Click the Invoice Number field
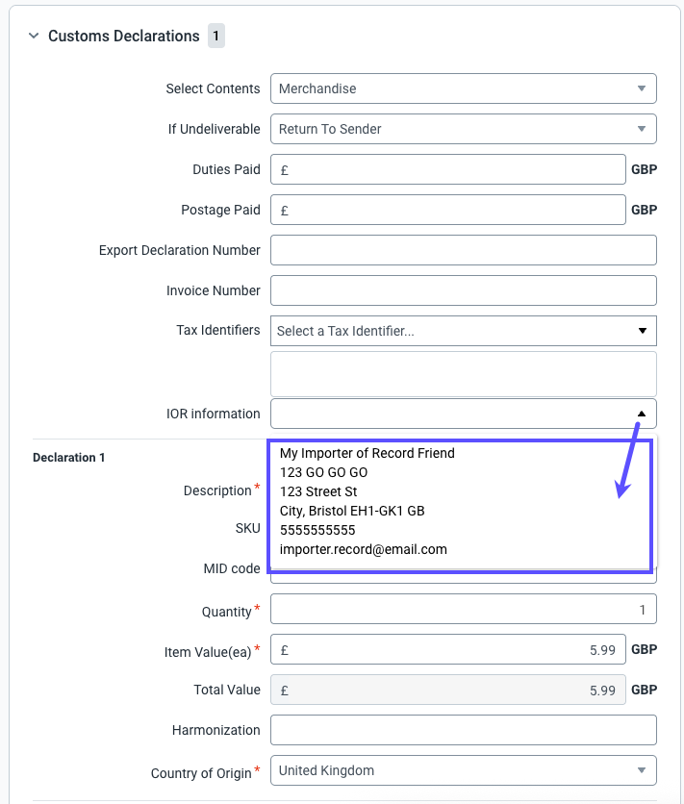This screenshot has width=684, height=804. point(463,290)
